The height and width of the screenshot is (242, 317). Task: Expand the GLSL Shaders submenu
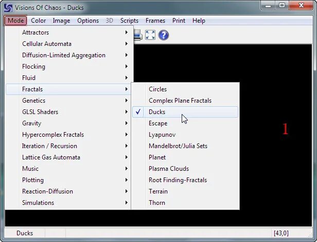pyautogui.click(x=69, y=112)
